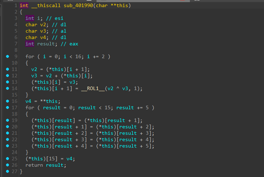This screenshot has width=264, height=177.
Task: Click line number 18 in gutter
Action: [15, 114]
